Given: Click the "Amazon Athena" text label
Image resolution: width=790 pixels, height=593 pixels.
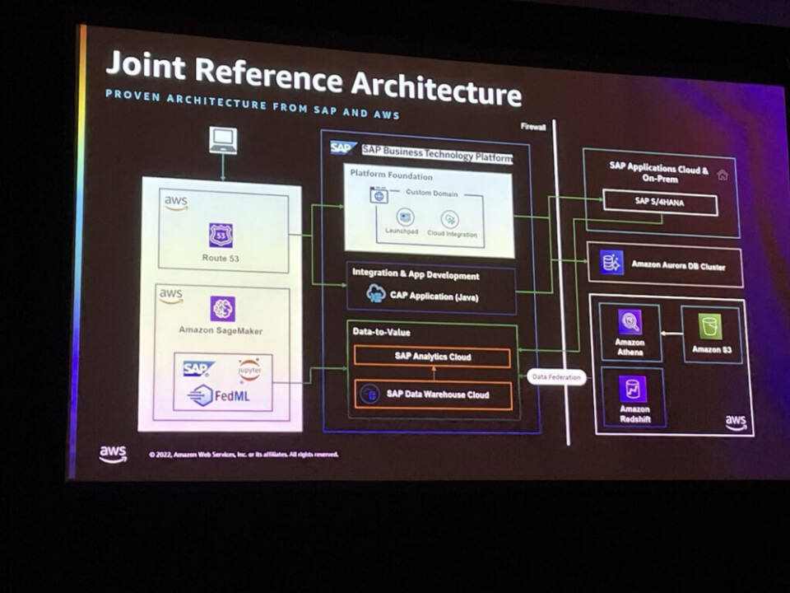Looking at the screenshot, I should (x=630, y=347).
